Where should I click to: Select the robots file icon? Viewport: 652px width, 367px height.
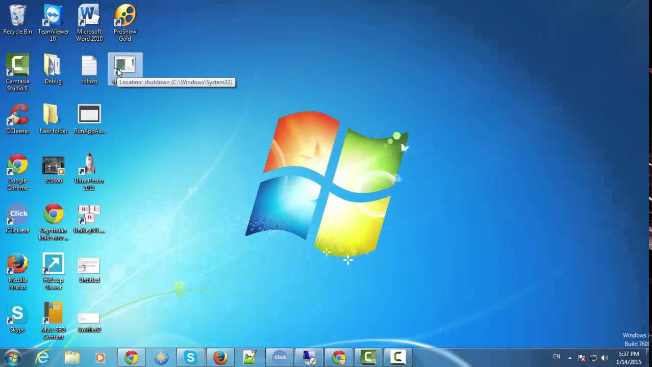89,69
